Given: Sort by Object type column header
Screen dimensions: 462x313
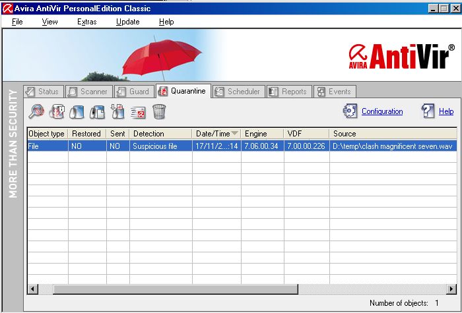Looking at the screenshot, I should pos(48,134).
